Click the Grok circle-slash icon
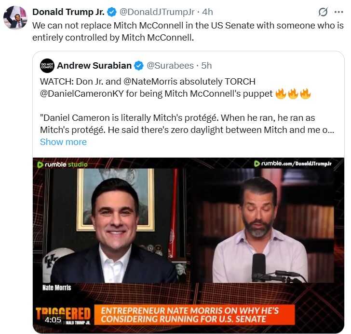 tap(323, 12)
